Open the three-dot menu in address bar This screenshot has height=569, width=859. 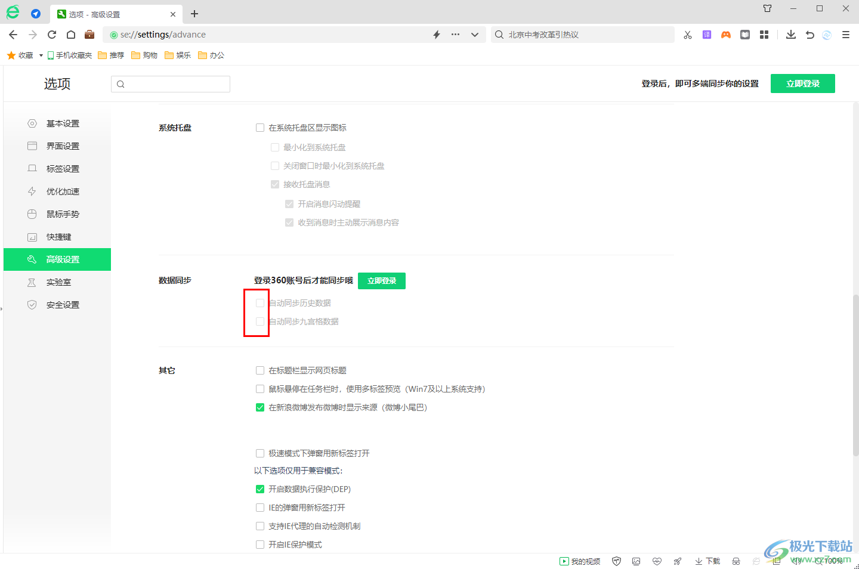point(455,35)
